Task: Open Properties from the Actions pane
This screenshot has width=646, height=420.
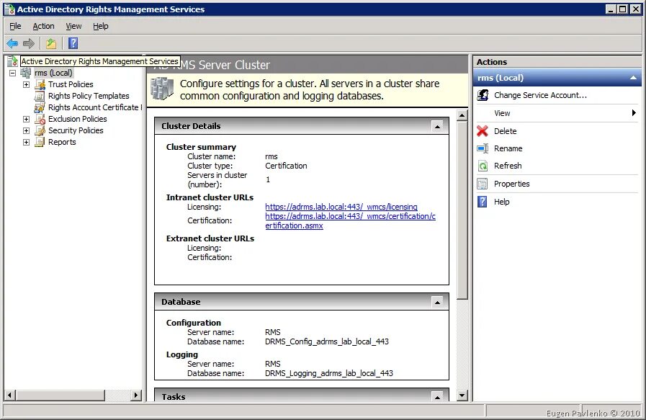Action: [x=512, y=184]
